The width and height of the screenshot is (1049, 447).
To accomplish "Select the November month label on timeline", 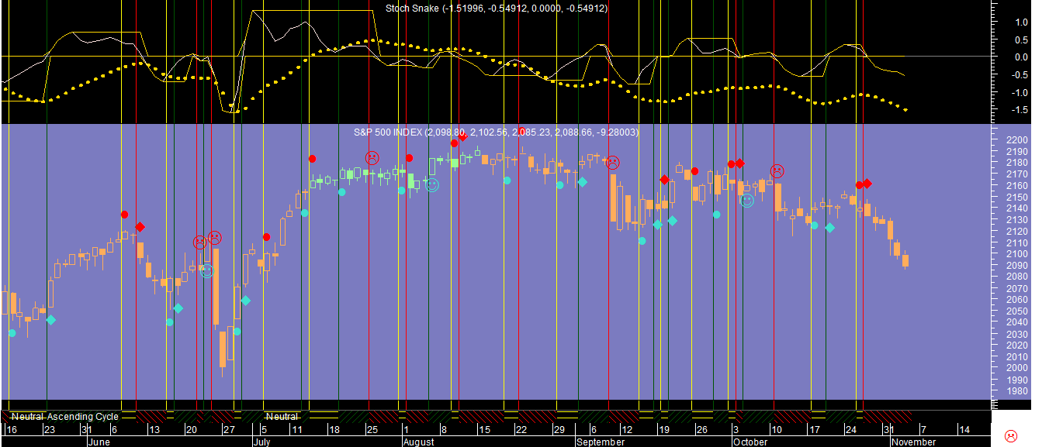I will pyautogui.click(x=912, y=442).
